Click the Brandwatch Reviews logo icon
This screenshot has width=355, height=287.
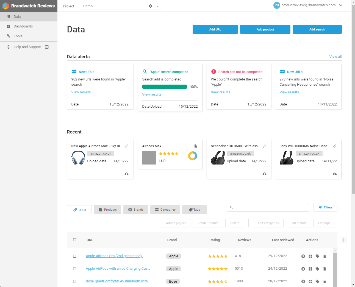point(5,6)
